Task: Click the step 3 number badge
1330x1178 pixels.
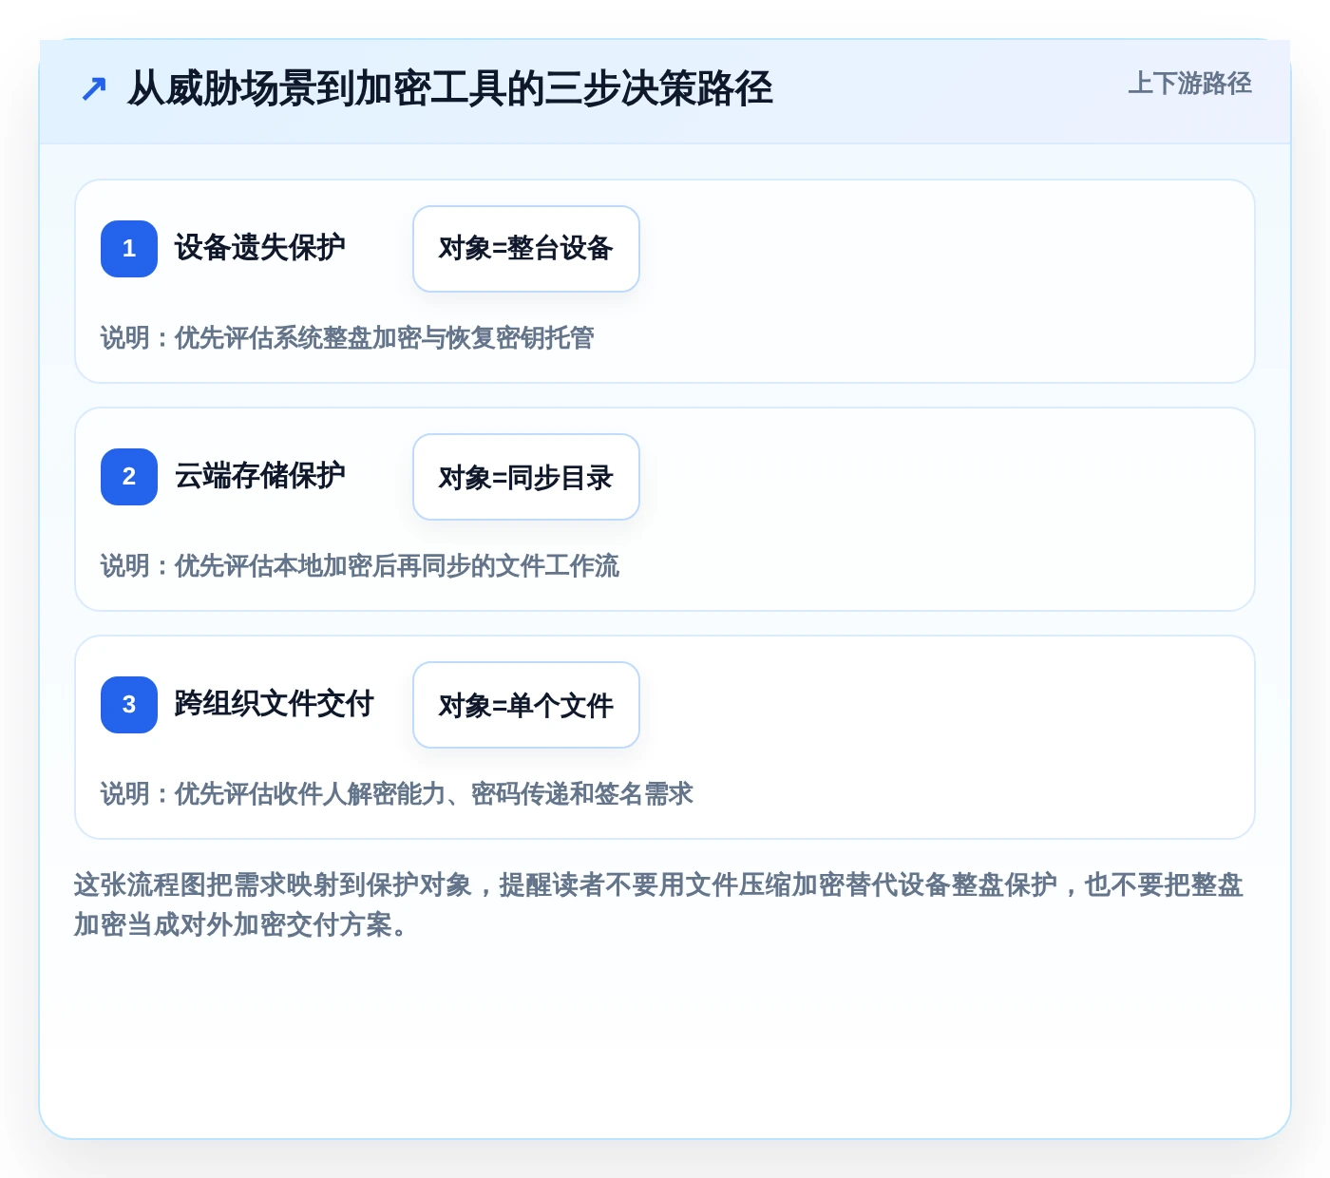Action: coord(129,705)
